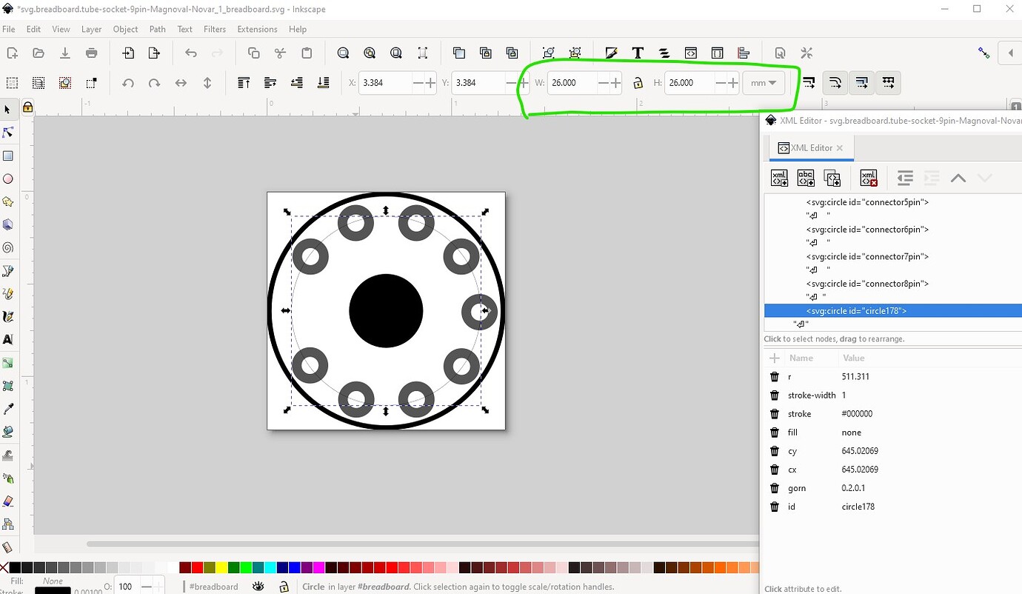Viewport: 1022px width, 594px height.
Task: Open the Align and Distribute dialog
Action: (x=744, y=53)
